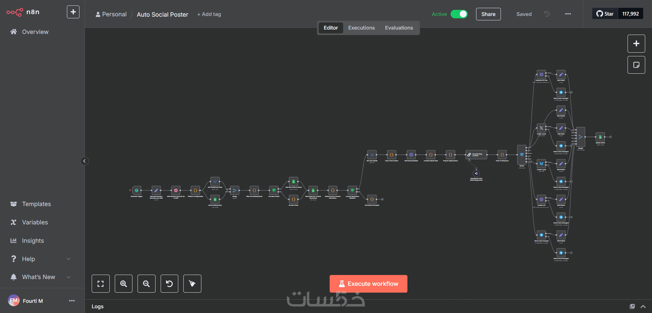The image size is (652, 313).
Task: Fit the workflow to view
Action: point(101,284)
